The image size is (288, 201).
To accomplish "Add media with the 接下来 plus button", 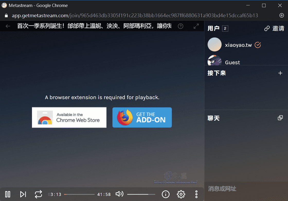I will [x=280, y=73].
